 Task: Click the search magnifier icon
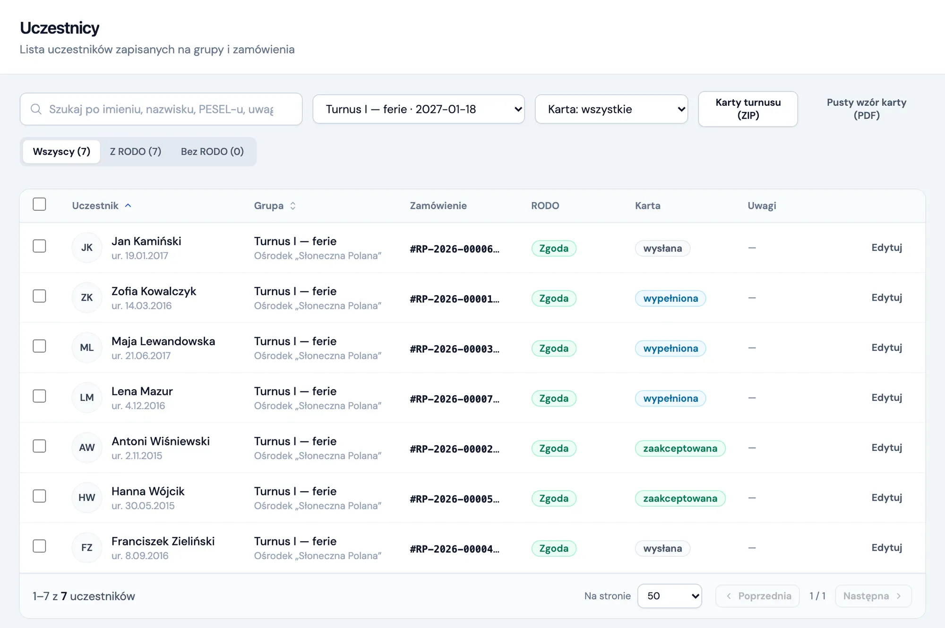click(36, 109)
